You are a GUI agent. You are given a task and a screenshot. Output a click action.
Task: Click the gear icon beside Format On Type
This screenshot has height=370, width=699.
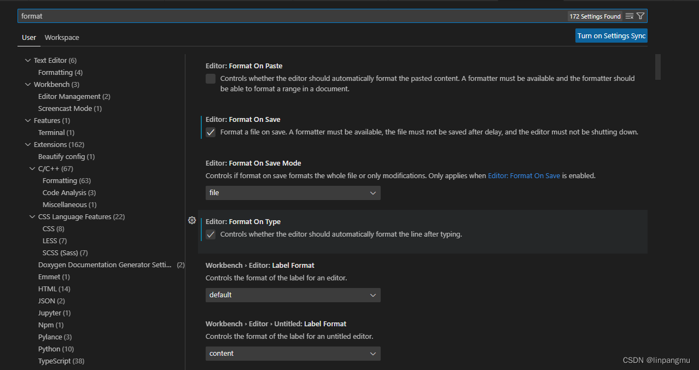pyautogui.click(x=192, y=221)
